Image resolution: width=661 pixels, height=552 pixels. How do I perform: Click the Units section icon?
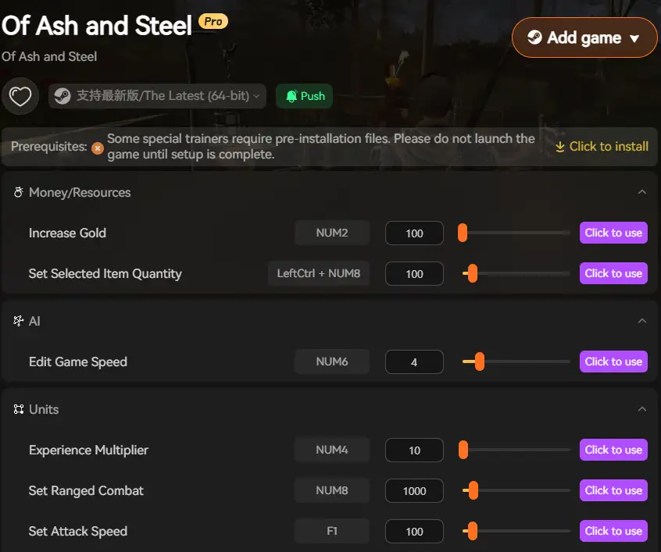tap(18, 408)
